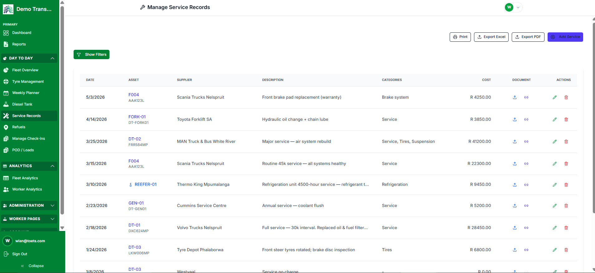Edit the Volvo Trucks Nelspruit record

coord(555,228)
